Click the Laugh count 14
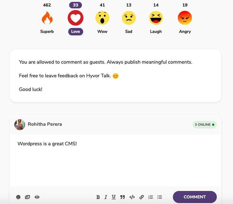233x204 pixels. click(x=156, y=5)
